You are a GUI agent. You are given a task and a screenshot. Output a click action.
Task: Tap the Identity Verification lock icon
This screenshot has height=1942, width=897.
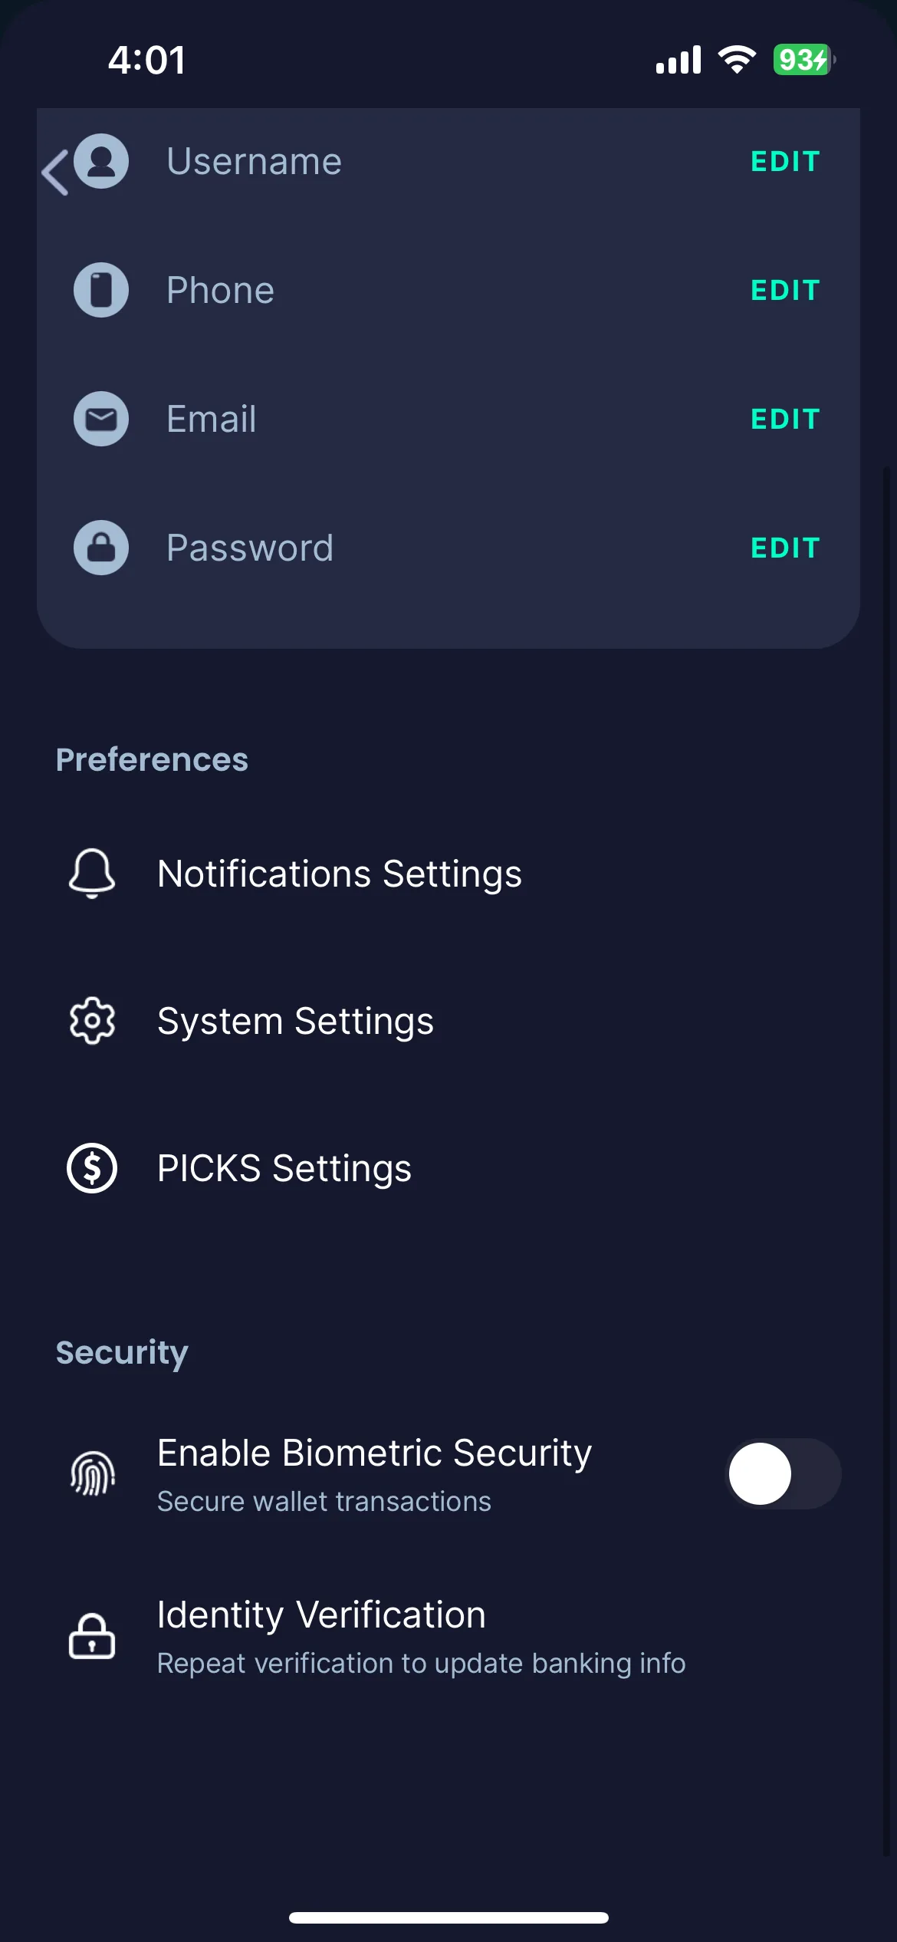pyautogui.click(x=92, y=1636)
